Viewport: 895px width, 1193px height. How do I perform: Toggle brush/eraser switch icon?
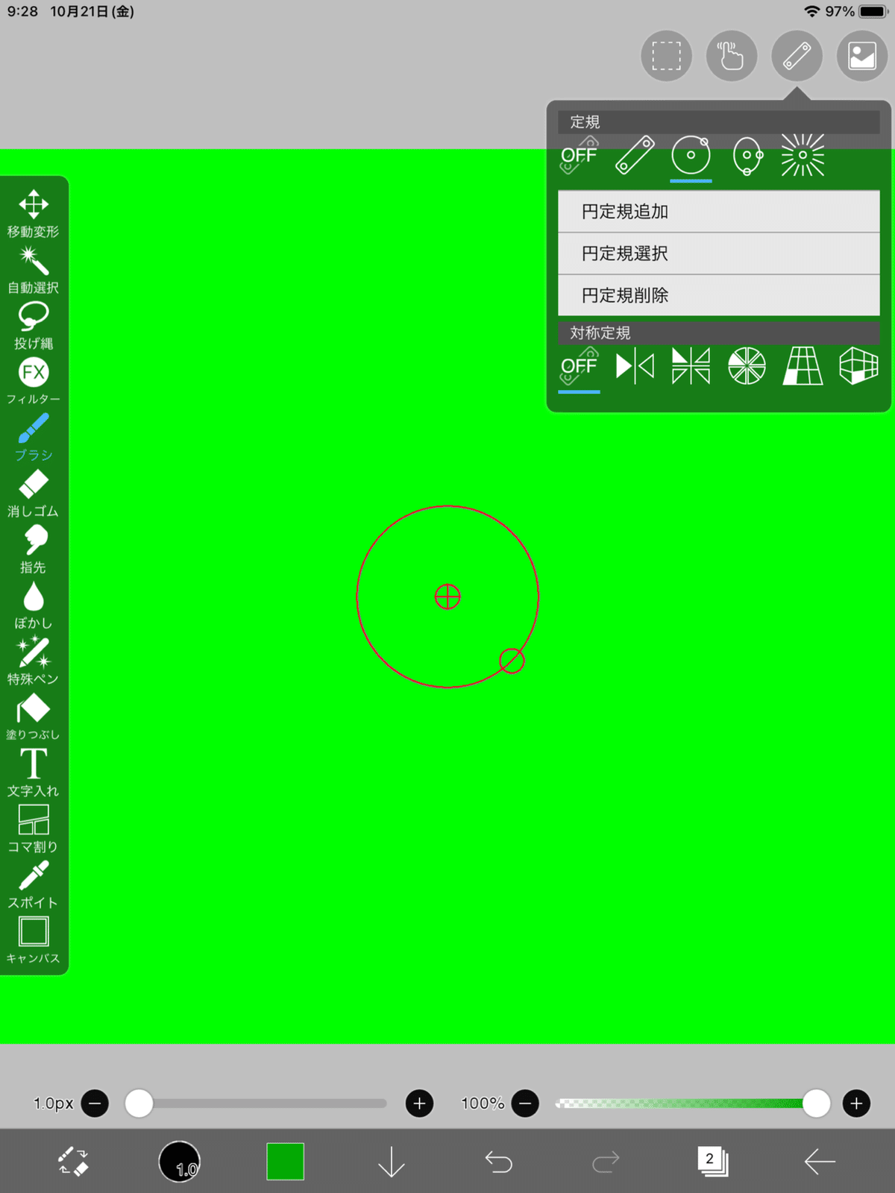(73, 1162)
